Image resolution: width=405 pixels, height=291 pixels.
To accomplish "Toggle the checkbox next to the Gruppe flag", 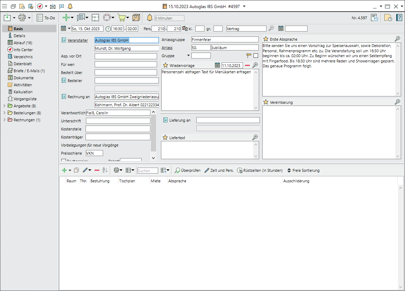I will [x=256, y=55].
